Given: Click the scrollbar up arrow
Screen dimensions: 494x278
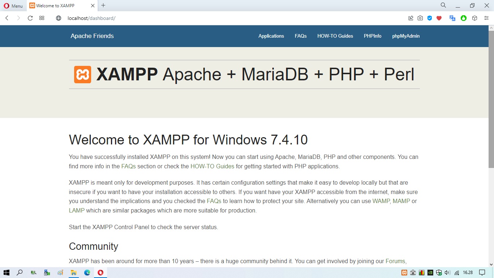Looking at the screenshot, I should point(491,28).
